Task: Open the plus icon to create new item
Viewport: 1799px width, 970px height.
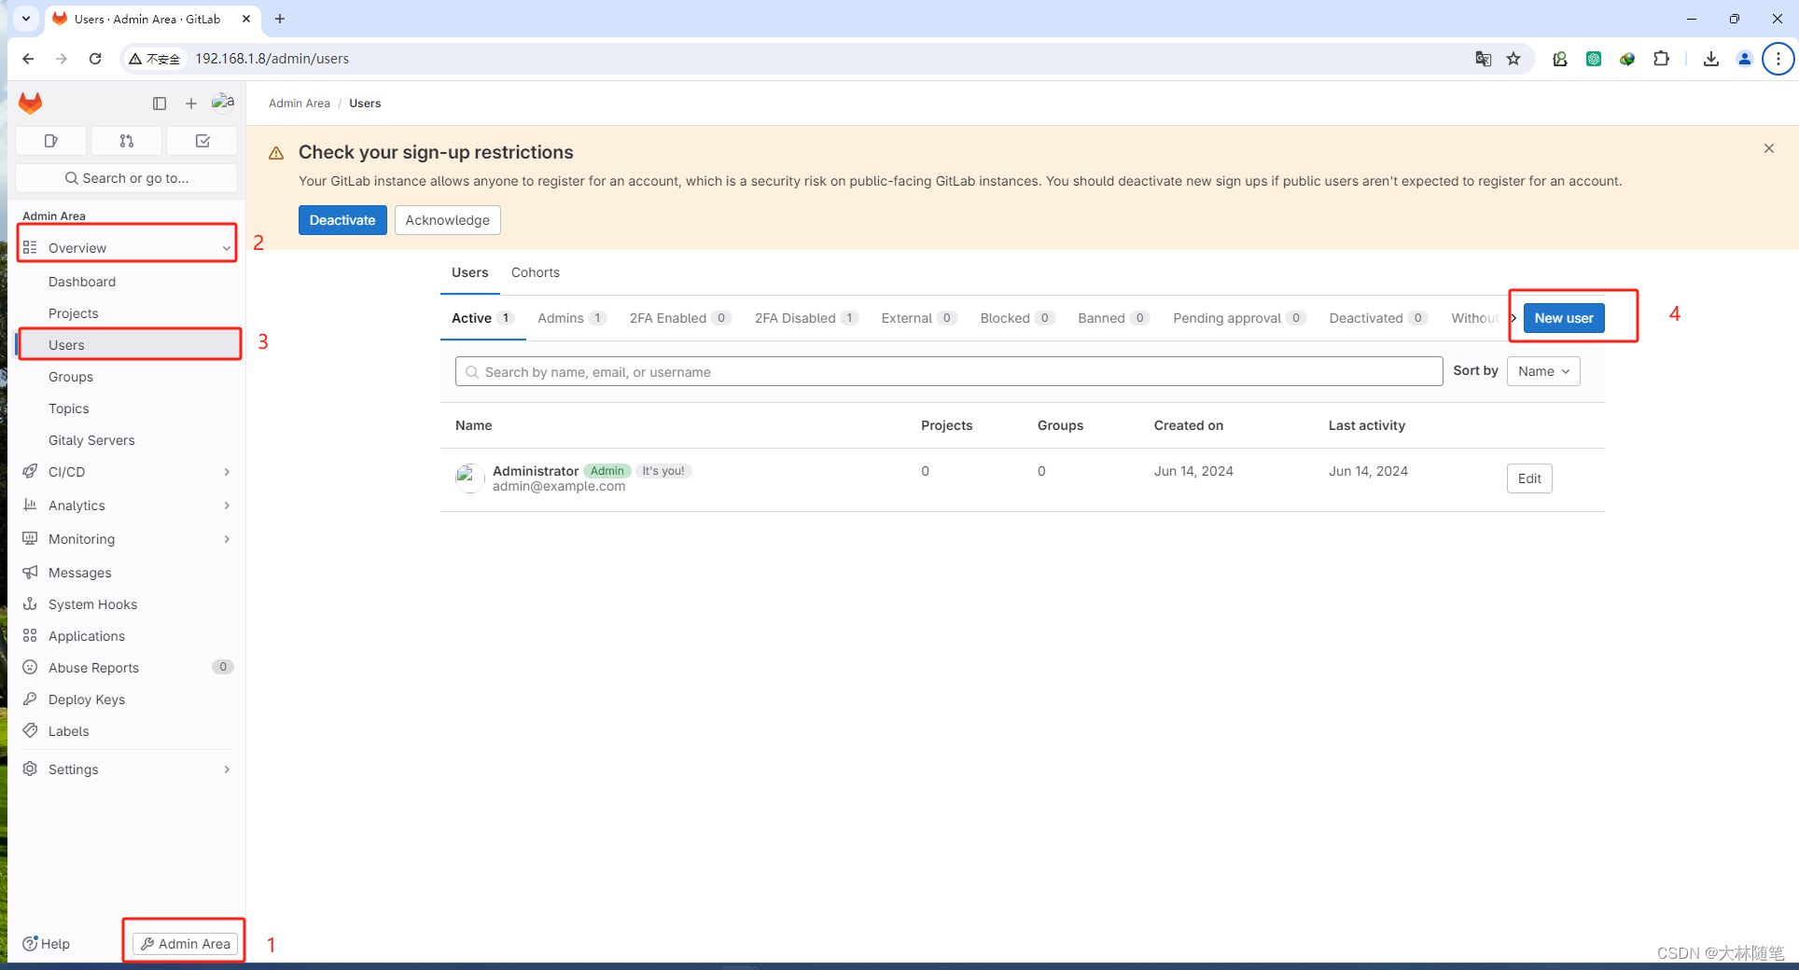Action: pos(190,103)
